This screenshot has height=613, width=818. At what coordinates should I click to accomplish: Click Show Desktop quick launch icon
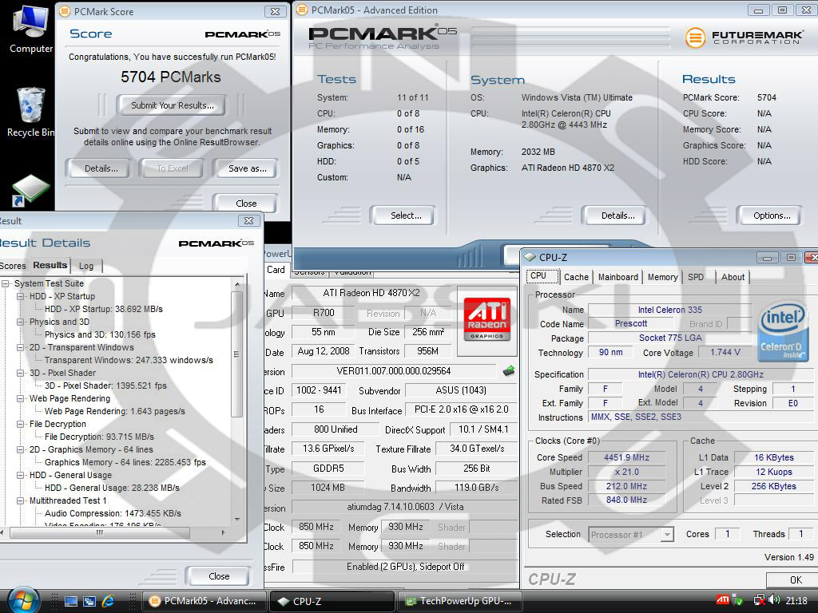pos(71,601)
